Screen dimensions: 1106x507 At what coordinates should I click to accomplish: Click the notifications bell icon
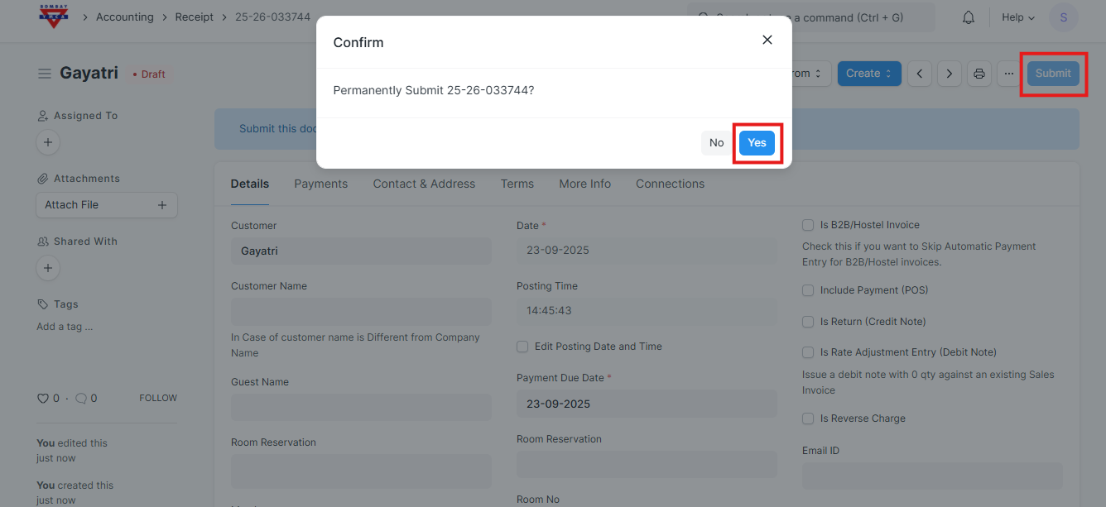pyautogui.click(x=968, y=17)
